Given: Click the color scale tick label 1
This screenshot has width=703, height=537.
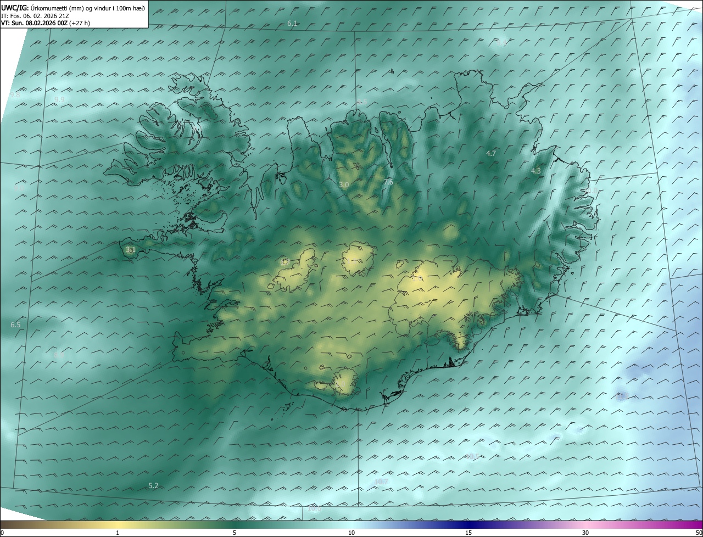Looking at the screenshot, I should [x=118, y=533].
